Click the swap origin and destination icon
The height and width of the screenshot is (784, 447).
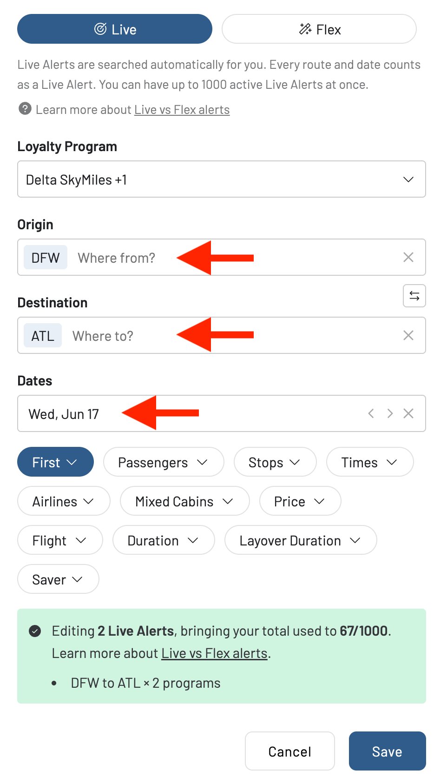[x=414, y=296]
